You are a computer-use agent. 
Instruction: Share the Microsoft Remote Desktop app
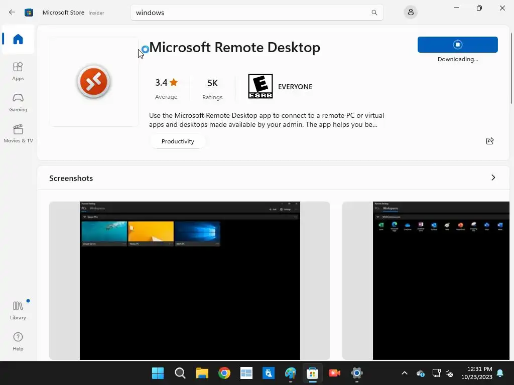point(490,141)
